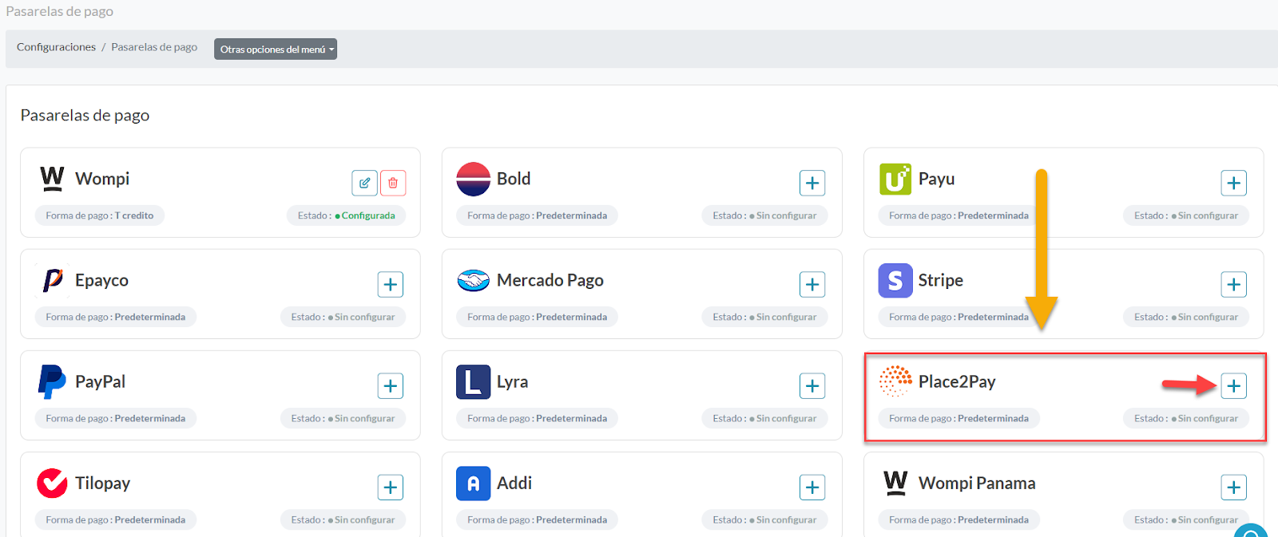
Task: Click the plus icon for PayPal
Action: click(391, 385)
